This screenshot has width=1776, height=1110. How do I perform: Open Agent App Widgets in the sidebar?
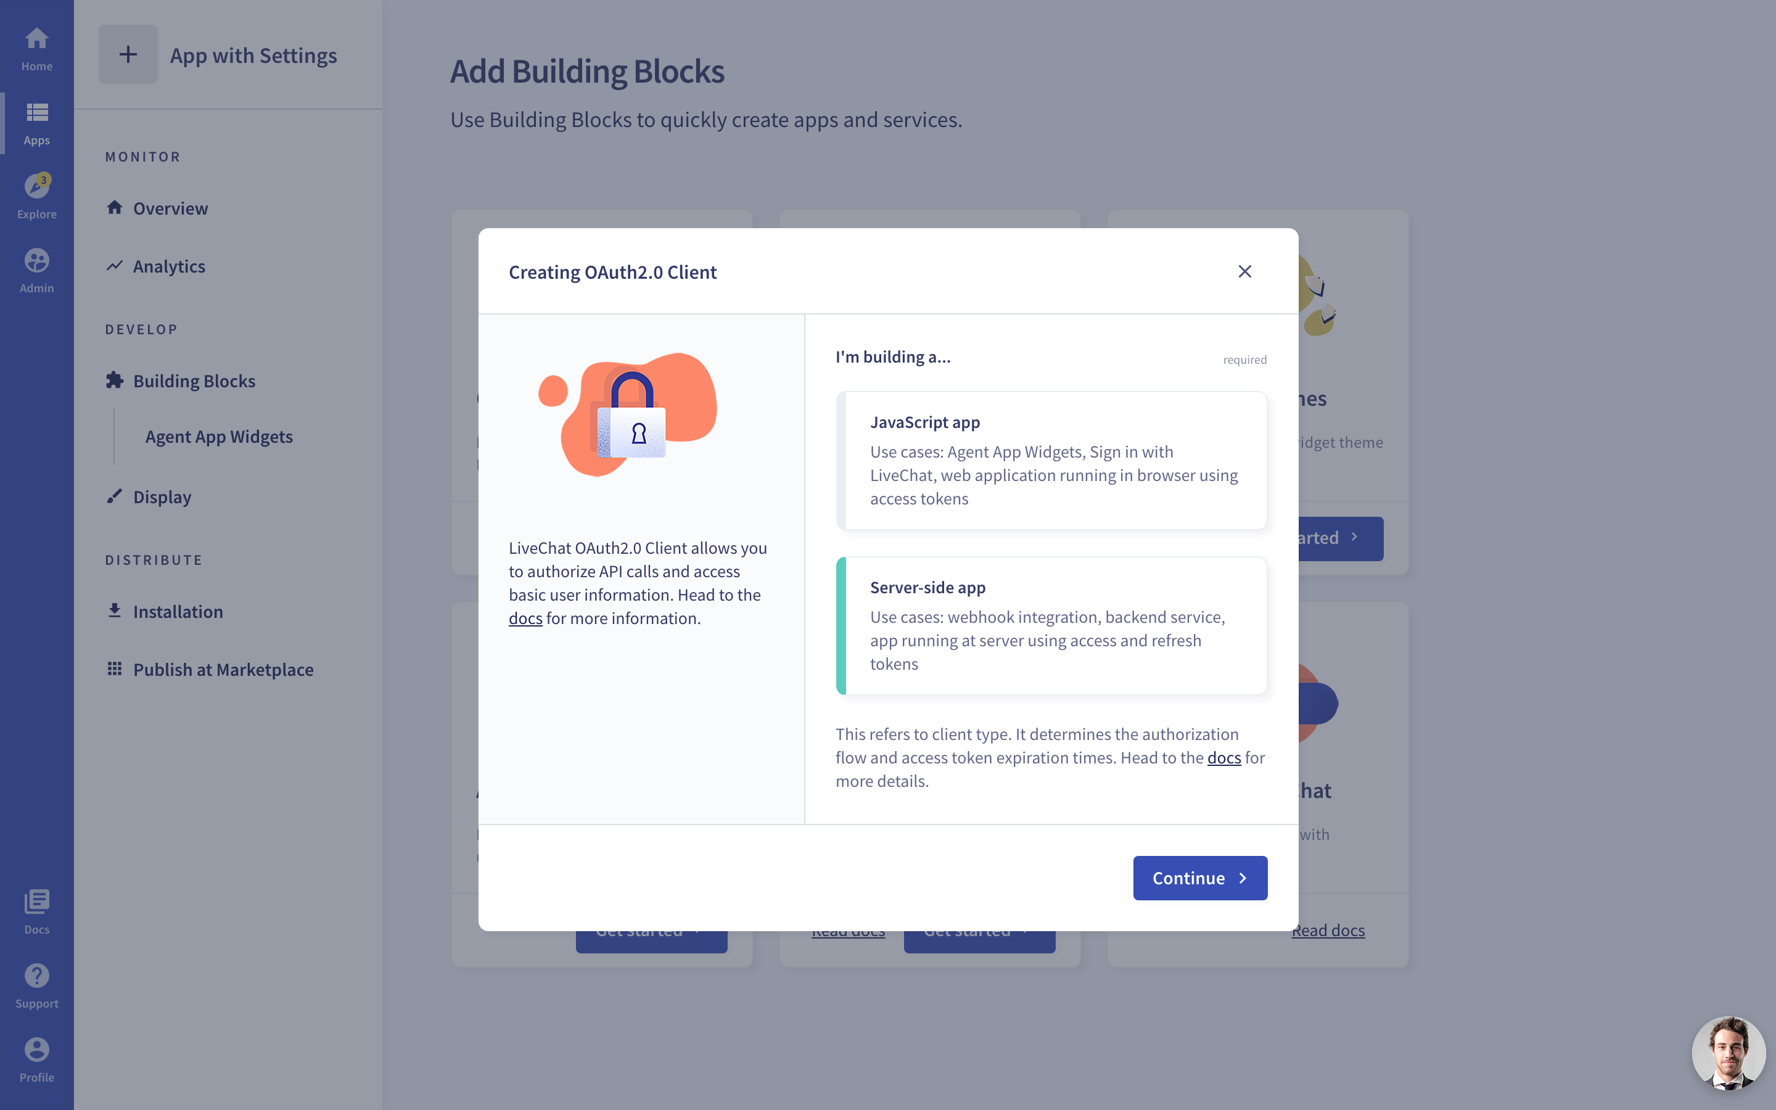pos(218,436)
